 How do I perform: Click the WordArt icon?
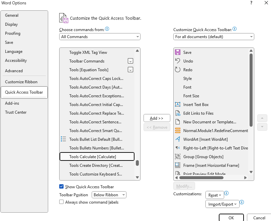pyautogui.click(x=178, y=139)
